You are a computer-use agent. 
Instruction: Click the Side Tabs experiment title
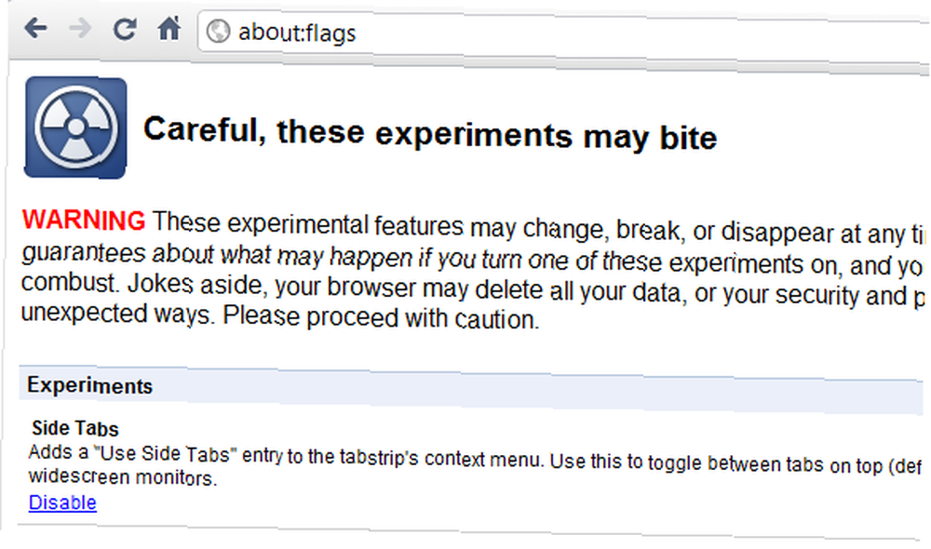tap(75, 428)
